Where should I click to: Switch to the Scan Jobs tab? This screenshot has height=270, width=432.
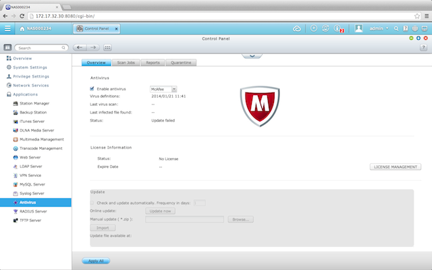tap(126, 62)
